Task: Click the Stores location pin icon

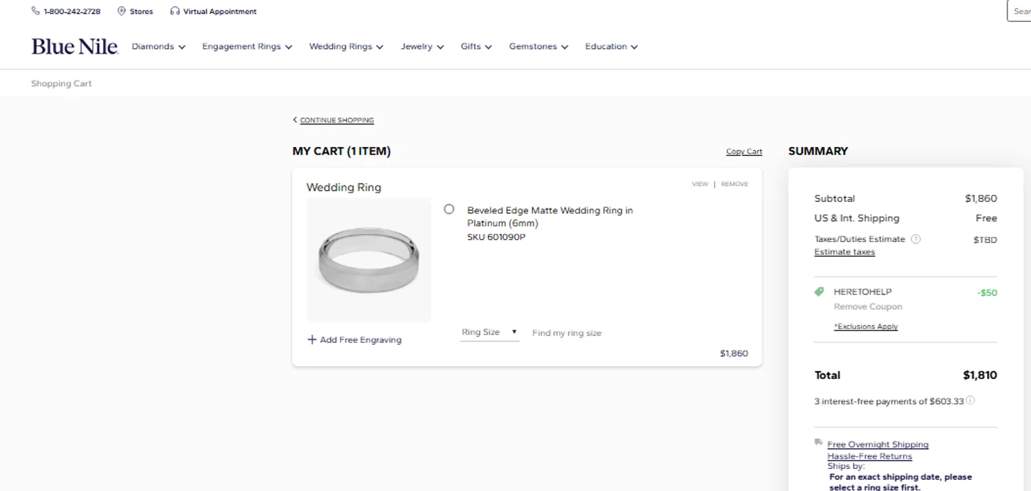Action: click(x=122, y=11)
